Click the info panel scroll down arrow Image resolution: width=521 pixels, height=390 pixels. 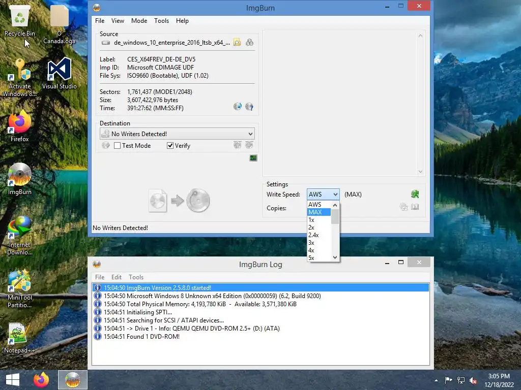coord(420,172)
